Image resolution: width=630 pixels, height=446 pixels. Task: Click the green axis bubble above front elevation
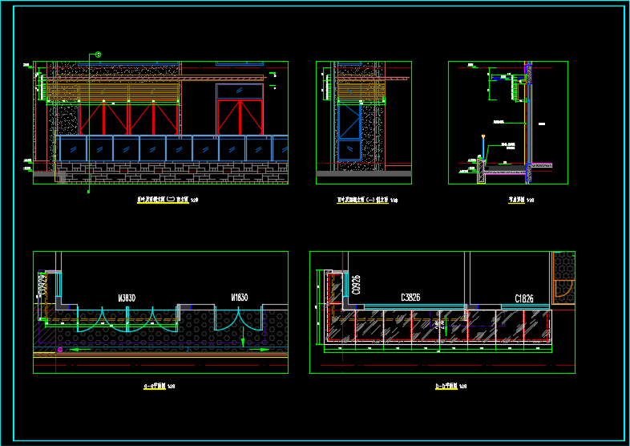pos(98,55)
